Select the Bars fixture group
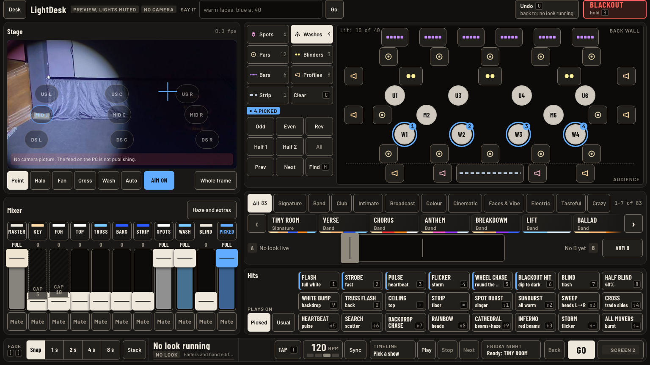Screen dimensions: 650x365 tap(268, 75)
